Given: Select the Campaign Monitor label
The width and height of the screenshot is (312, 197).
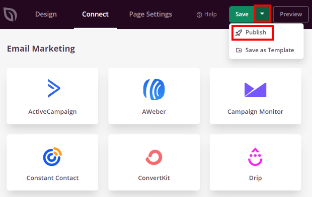Looking at the screenshot, I should click(255, 112).
